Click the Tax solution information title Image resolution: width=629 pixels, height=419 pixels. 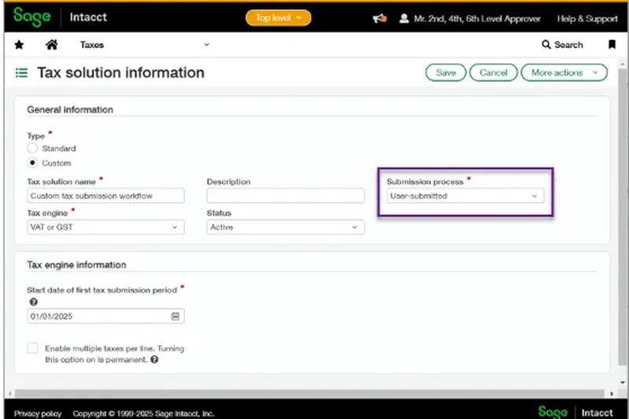(x=121, y=72)
